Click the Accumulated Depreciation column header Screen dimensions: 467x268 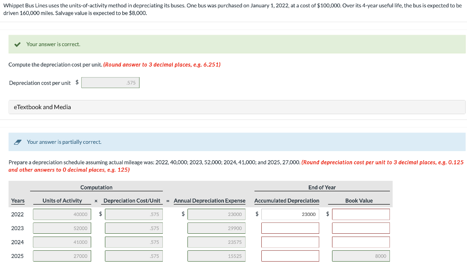pyautogui.click(x=287, y=200)
